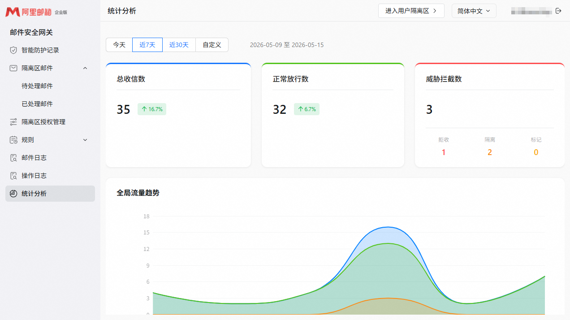Image resolution: width=570 pixels, height=320 pixels.
Task: Click the logout icon at top right
Action: click(x=558, y=11)
